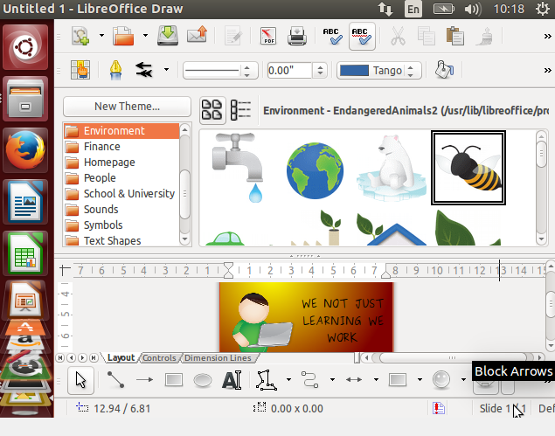
Task: Select the Environment gallery theme
Action: [121, 130]
